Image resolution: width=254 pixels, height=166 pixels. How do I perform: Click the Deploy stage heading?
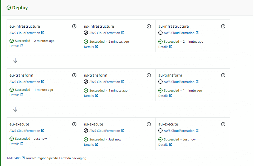click(20, 8)
